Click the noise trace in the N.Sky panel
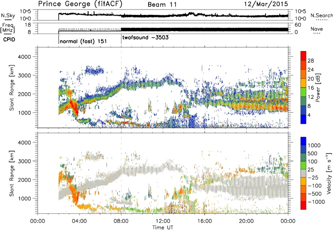 coord(173,15)
